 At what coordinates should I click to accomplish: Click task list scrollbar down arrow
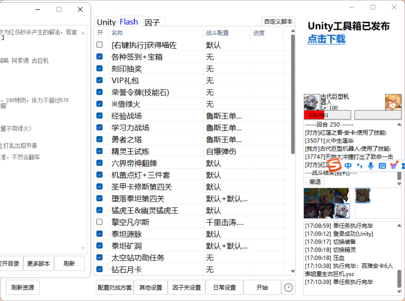pyautogui.click(x=293, y=271)
